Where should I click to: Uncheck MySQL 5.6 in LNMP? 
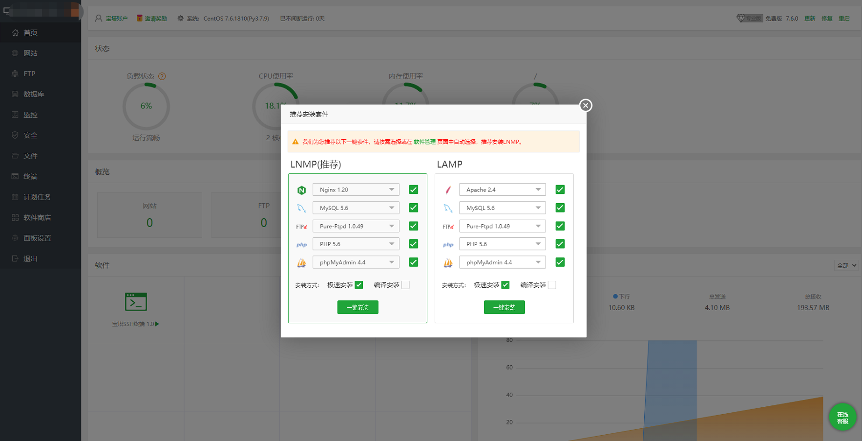(x=413, y=208)
